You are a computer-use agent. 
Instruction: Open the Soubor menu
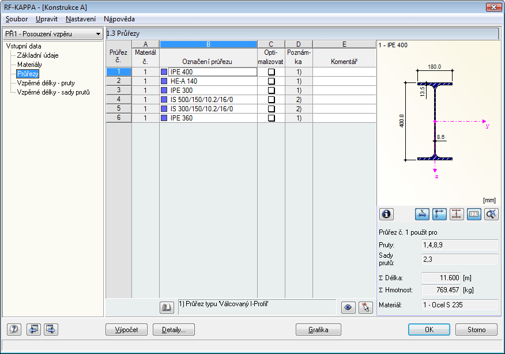(17, 19)
